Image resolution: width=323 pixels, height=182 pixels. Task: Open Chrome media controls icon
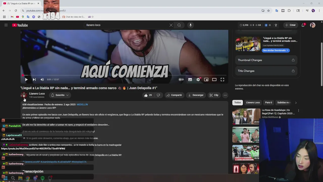click(307, 11)
